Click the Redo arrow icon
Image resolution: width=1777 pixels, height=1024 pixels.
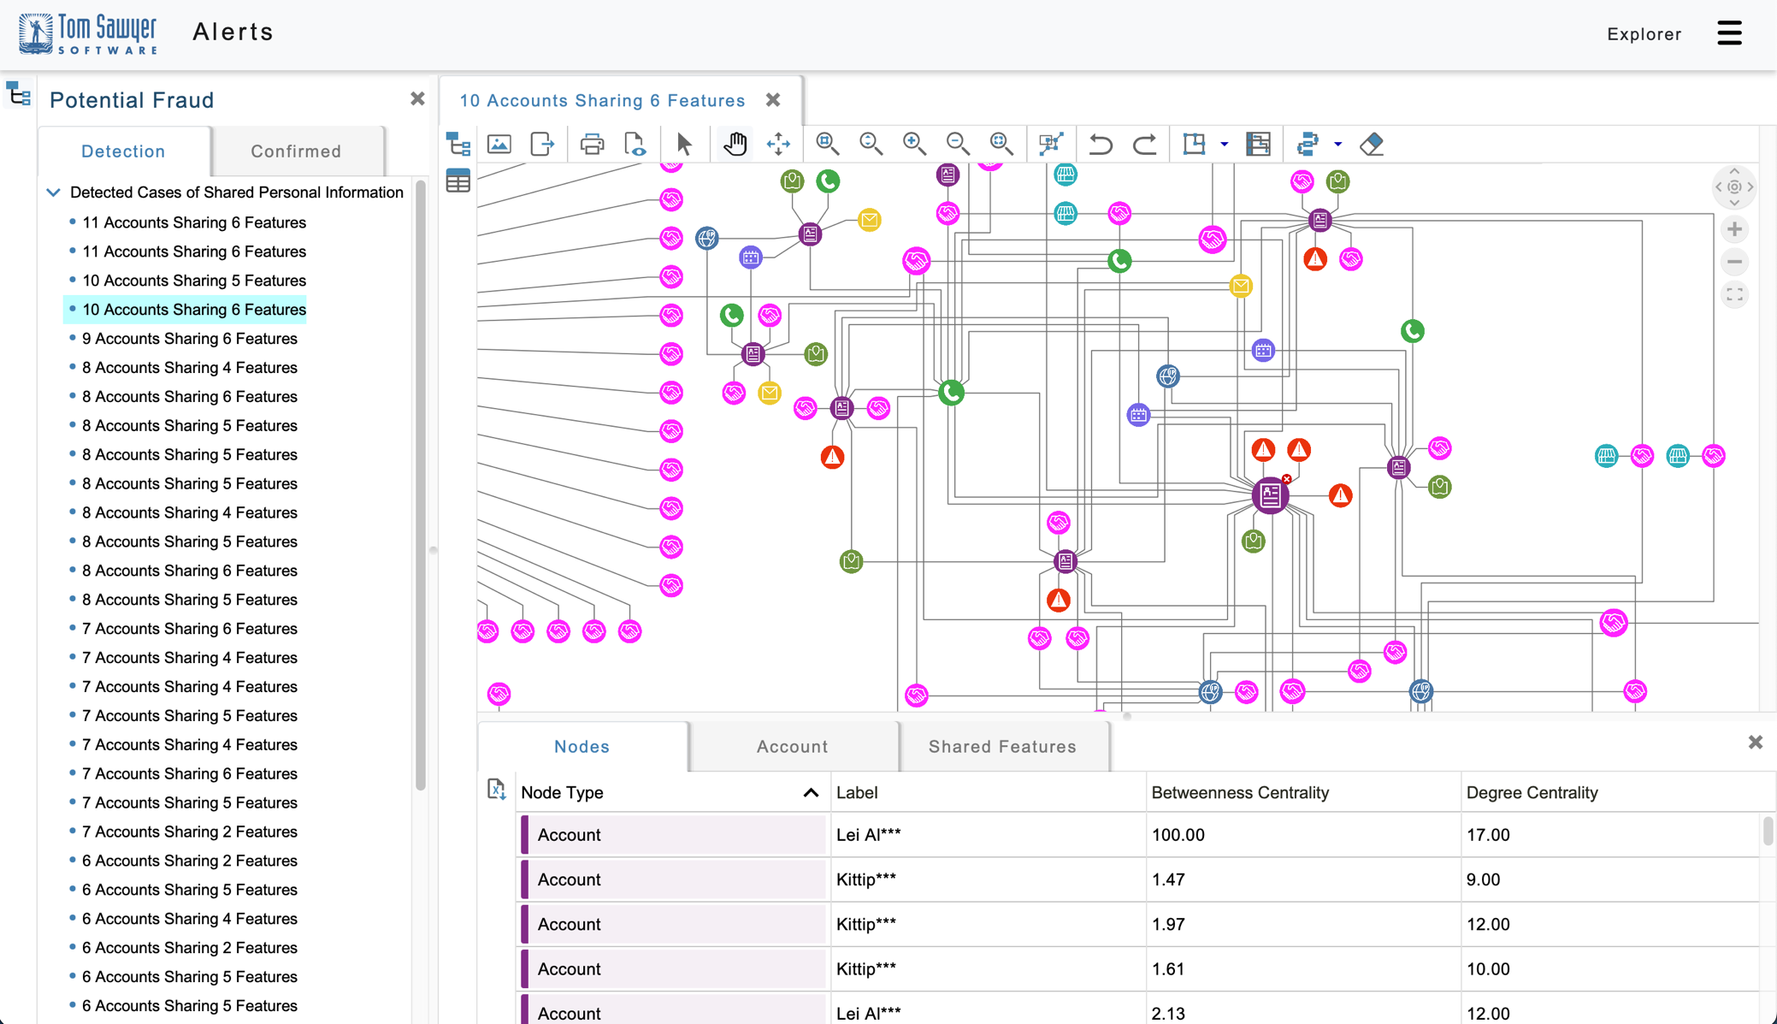tap(1144, 144)
